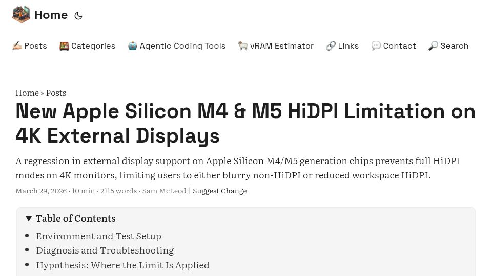The width and height of the screenshot is (492, 276).
Task: Click the author name Sam McLeod
Action: (165, 191)
